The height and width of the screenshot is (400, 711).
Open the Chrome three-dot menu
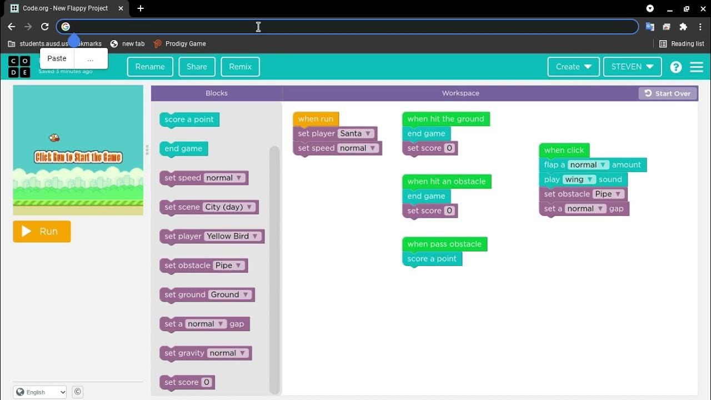click(x=699, y=27)
